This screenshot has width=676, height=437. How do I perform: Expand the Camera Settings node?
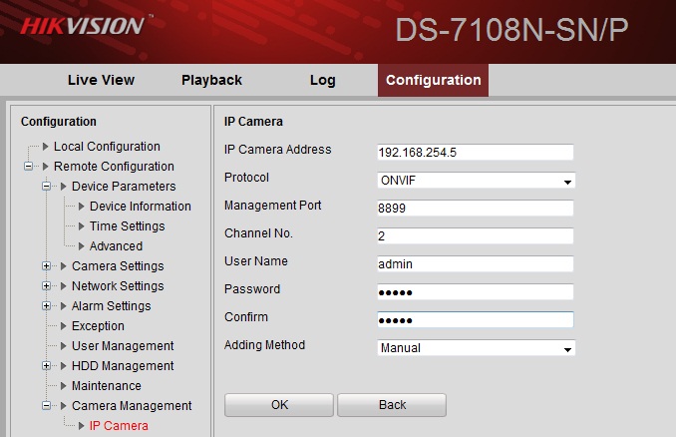[47, 266]
